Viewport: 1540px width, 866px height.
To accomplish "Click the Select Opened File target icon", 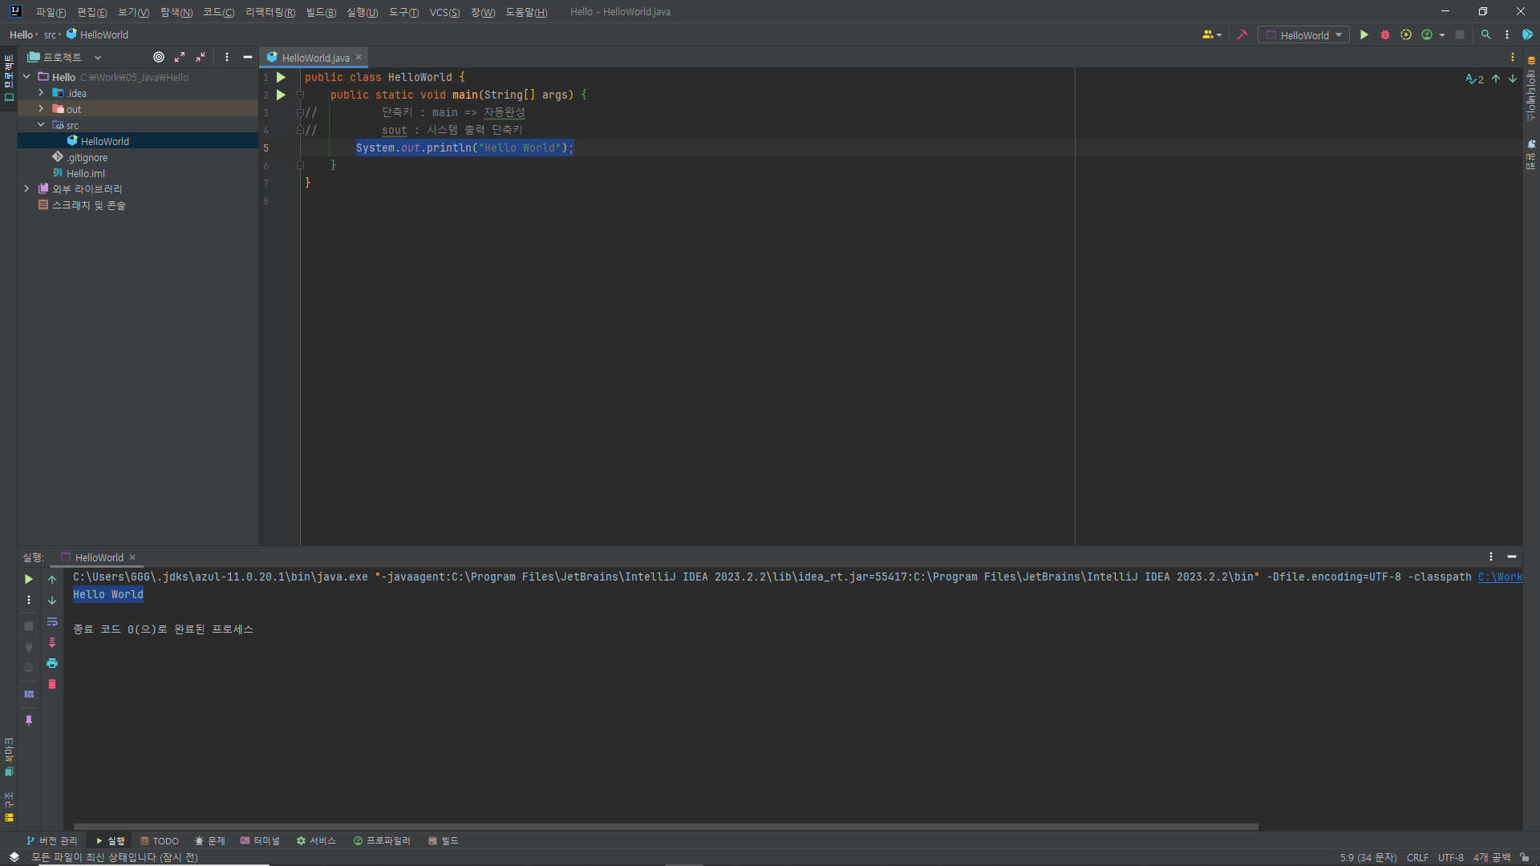I will 159,57.
